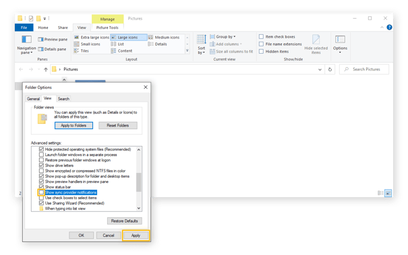Click Restore Defaults button
This screenshot has height=255, width=408.
[125, 221]
